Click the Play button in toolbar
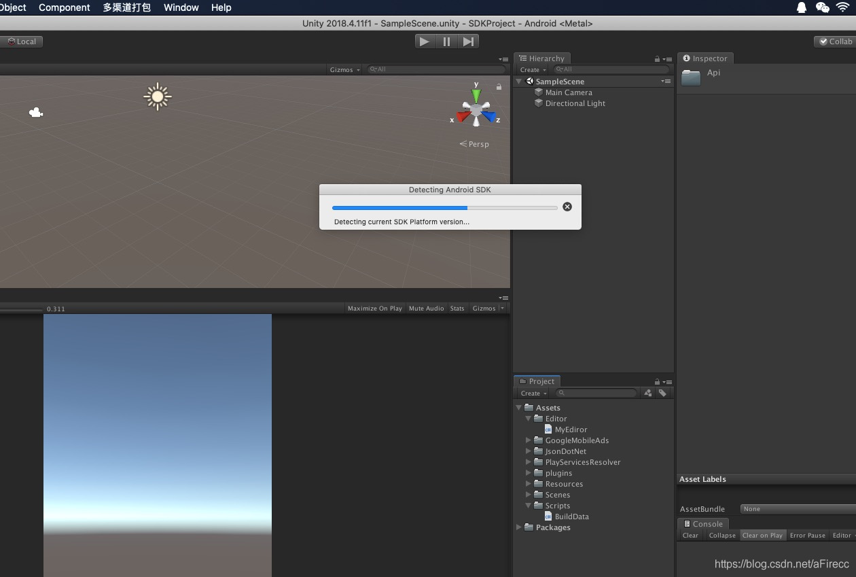Image resolution: width=856 pixels, height=577 pixels. 425,41
